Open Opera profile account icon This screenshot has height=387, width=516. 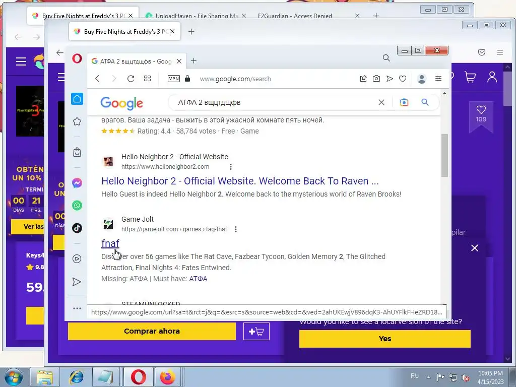[x=422, y=79]
